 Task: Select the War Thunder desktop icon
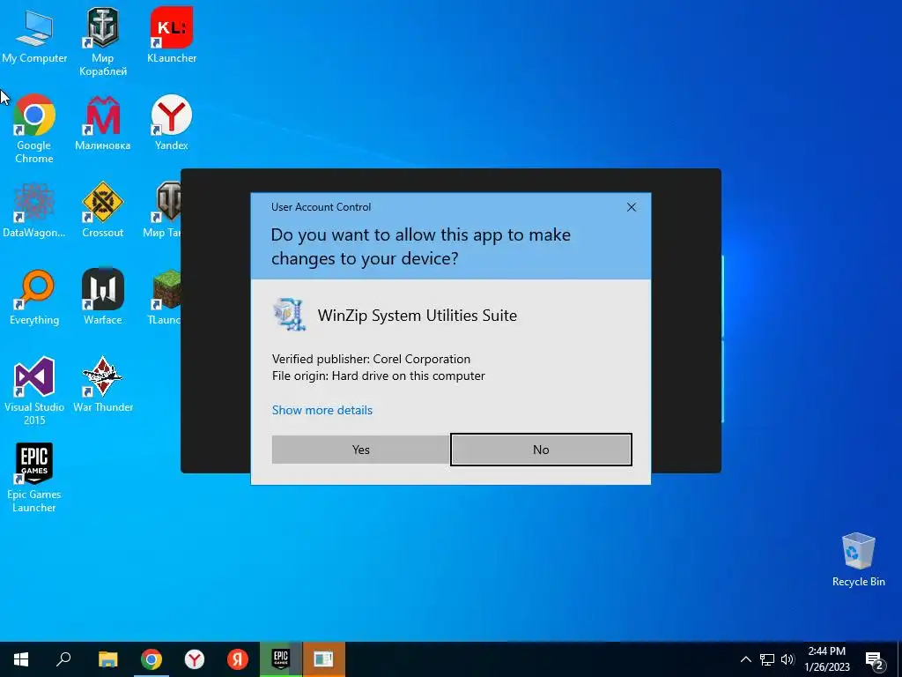click(x=103, y=385)
